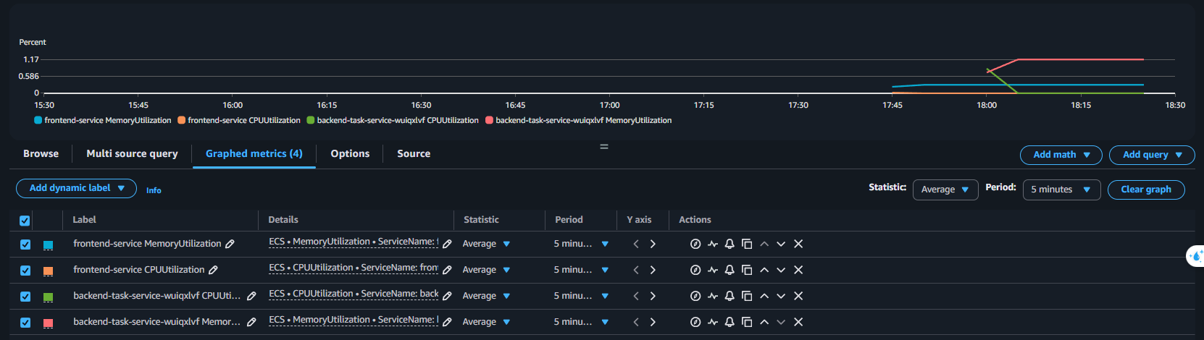Click compass icon for frontend-service CPUUtilization

695,270
